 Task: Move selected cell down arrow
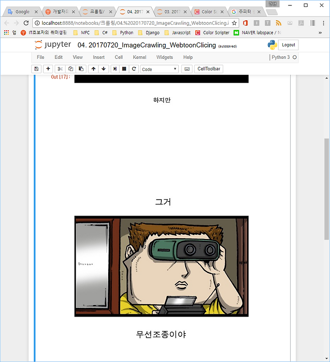(x=104, y=69)
